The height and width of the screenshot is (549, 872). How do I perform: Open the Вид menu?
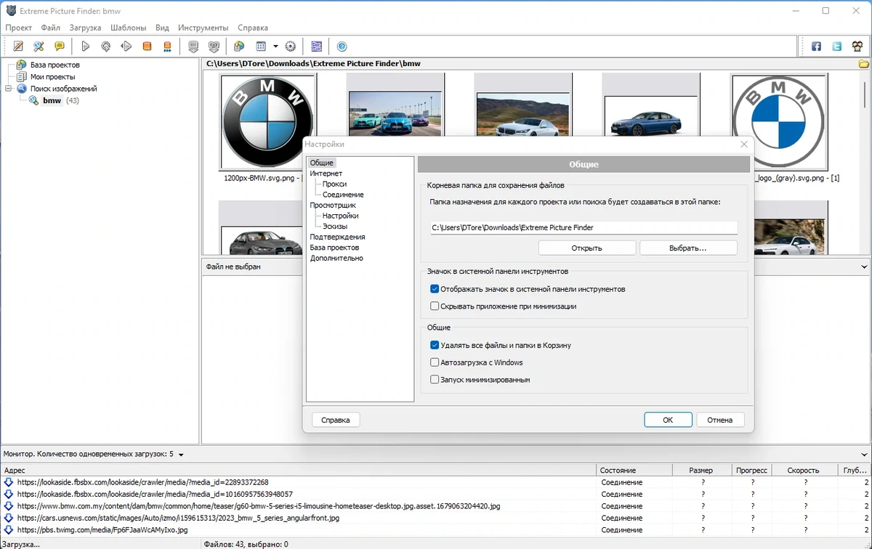[162, 28]
